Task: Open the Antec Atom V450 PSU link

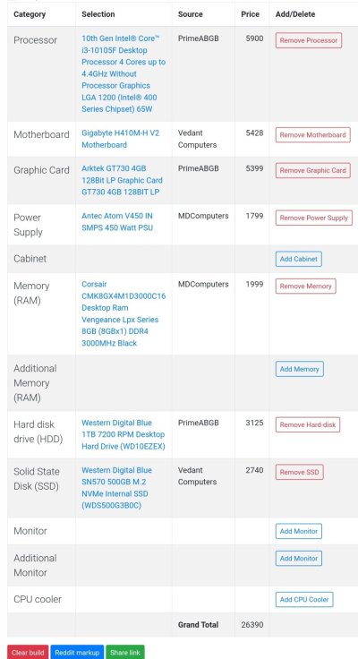Action: (x=117, y=222)
